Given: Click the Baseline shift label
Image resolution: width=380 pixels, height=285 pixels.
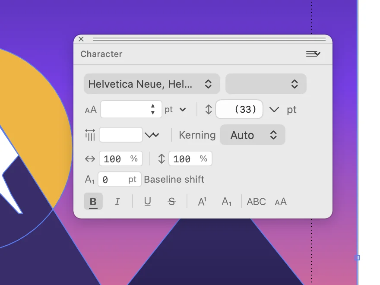Looking at the screenshot, I should [x=174, y=179].
